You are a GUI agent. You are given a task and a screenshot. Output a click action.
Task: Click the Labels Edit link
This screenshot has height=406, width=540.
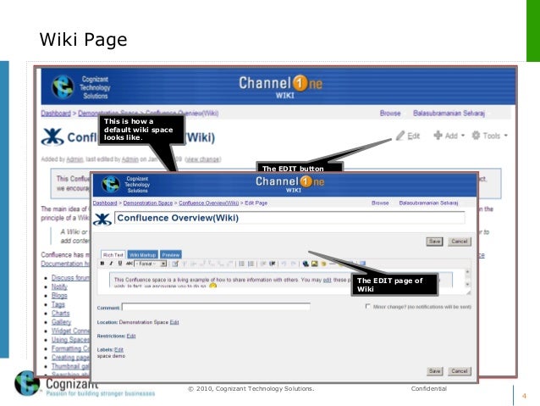click(118, 350)
